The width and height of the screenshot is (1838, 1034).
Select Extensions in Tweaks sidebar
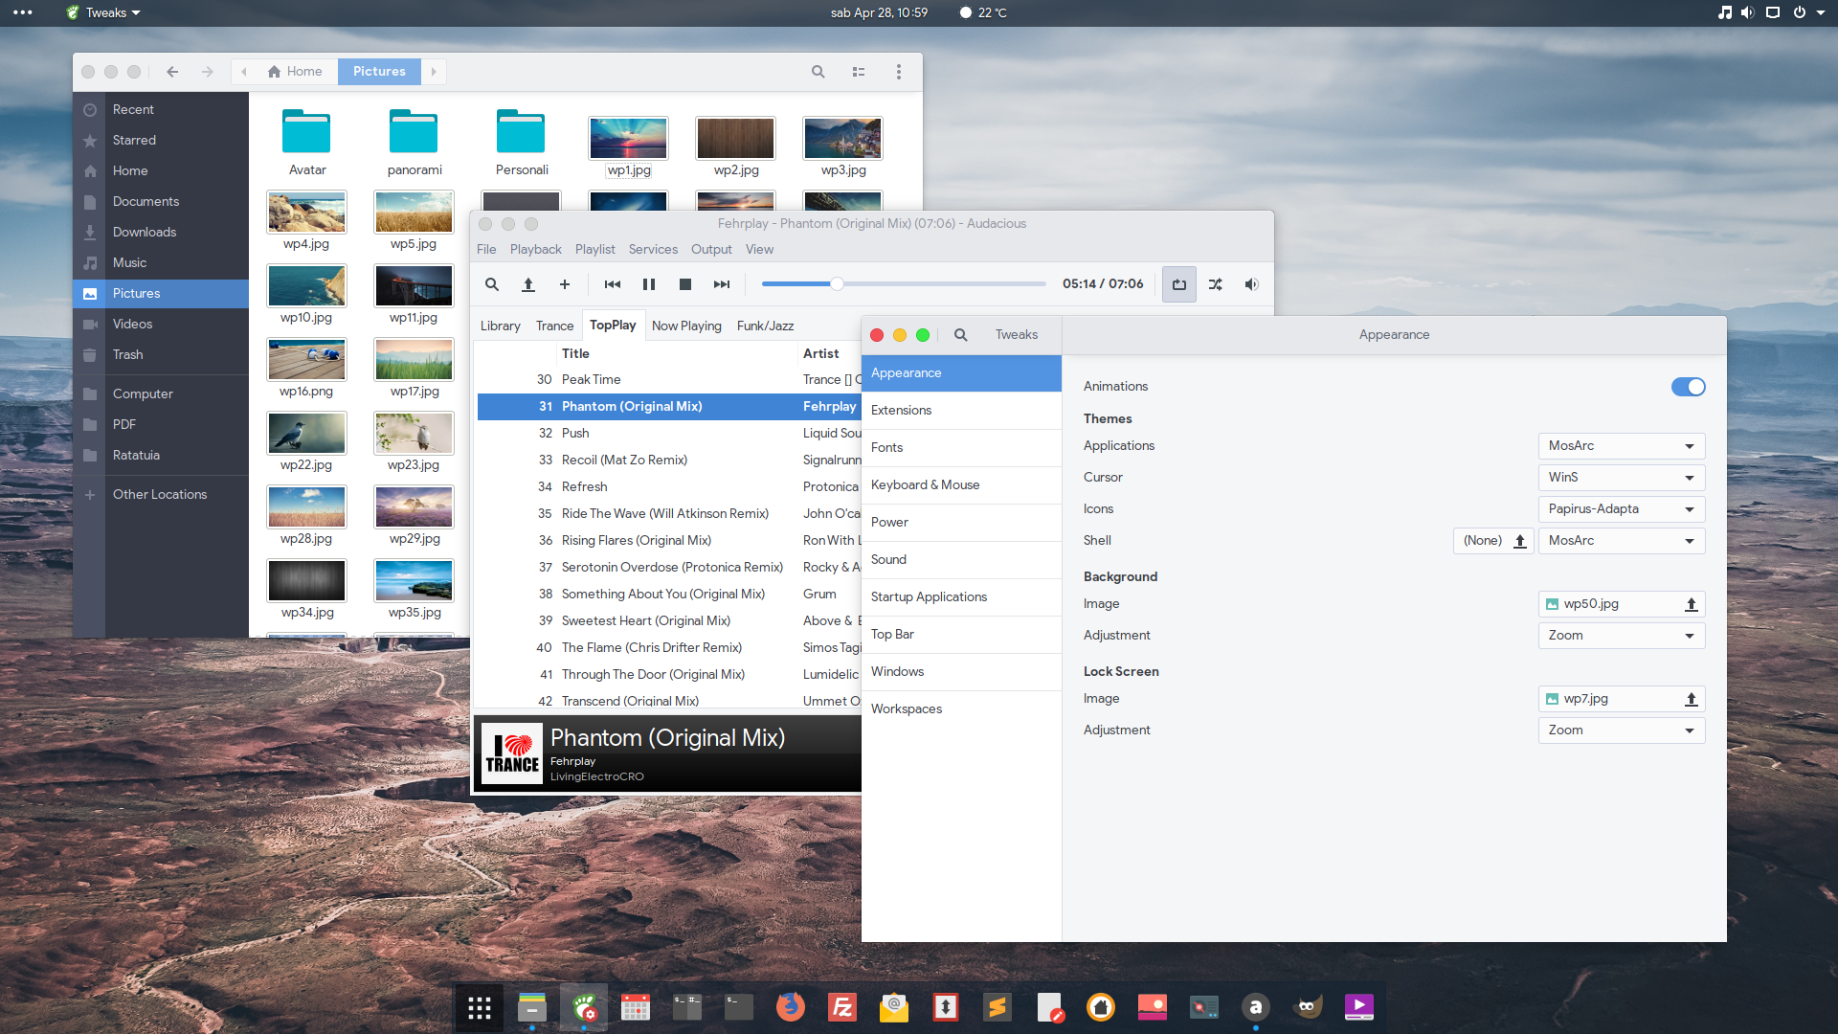(961, 410)
